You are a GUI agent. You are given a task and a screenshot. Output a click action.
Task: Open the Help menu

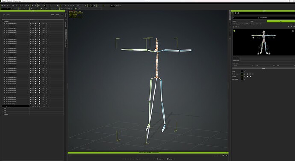pyautogui.click(x=44, y=3)
